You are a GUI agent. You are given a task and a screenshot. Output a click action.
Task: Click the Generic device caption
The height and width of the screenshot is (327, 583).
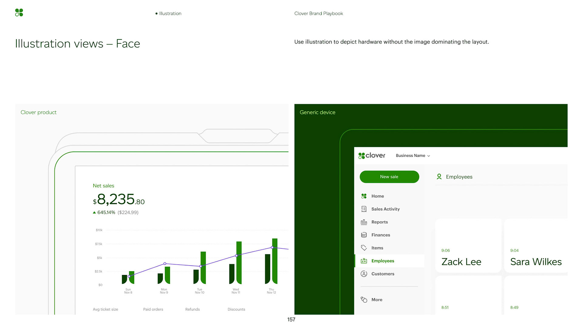coord(317,112)
